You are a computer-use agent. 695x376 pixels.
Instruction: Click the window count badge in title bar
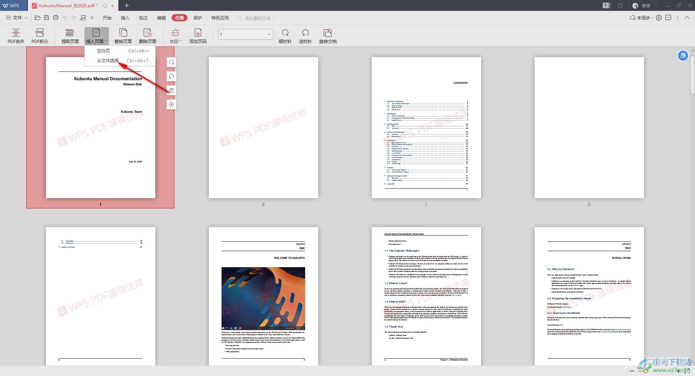click(x=606, y=5)
